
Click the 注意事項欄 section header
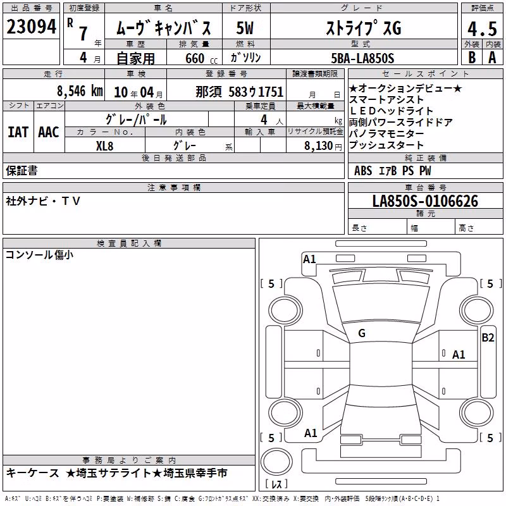(x=173, y=187)
